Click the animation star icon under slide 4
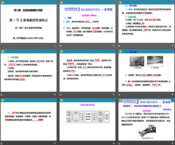The image size is (175, 145). pyautogui.click(x=2, y=94)
